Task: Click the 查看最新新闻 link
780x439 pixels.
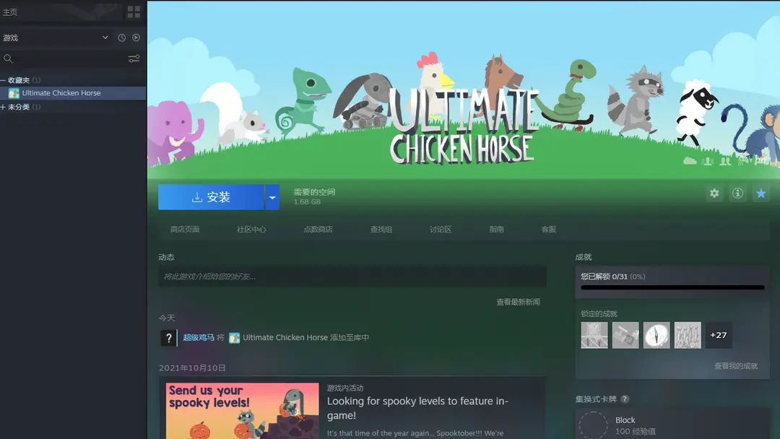Action: click(x=518, y=302)
